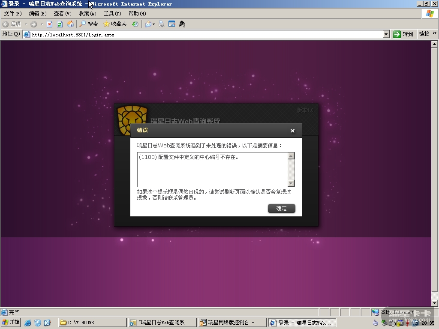439x329 pixels.
Task: Open the 查看(V) menu
Action: click(x=63, y=14)
